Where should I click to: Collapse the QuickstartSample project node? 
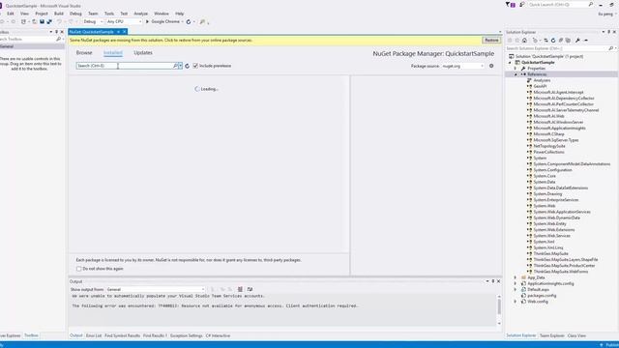click(510, 62)
